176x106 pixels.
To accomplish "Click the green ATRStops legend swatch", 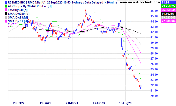I will 6,6.
